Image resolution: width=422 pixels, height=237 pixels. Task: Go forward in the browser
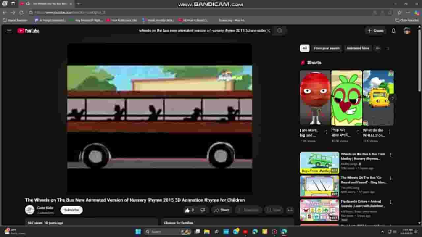coord(13,13)
